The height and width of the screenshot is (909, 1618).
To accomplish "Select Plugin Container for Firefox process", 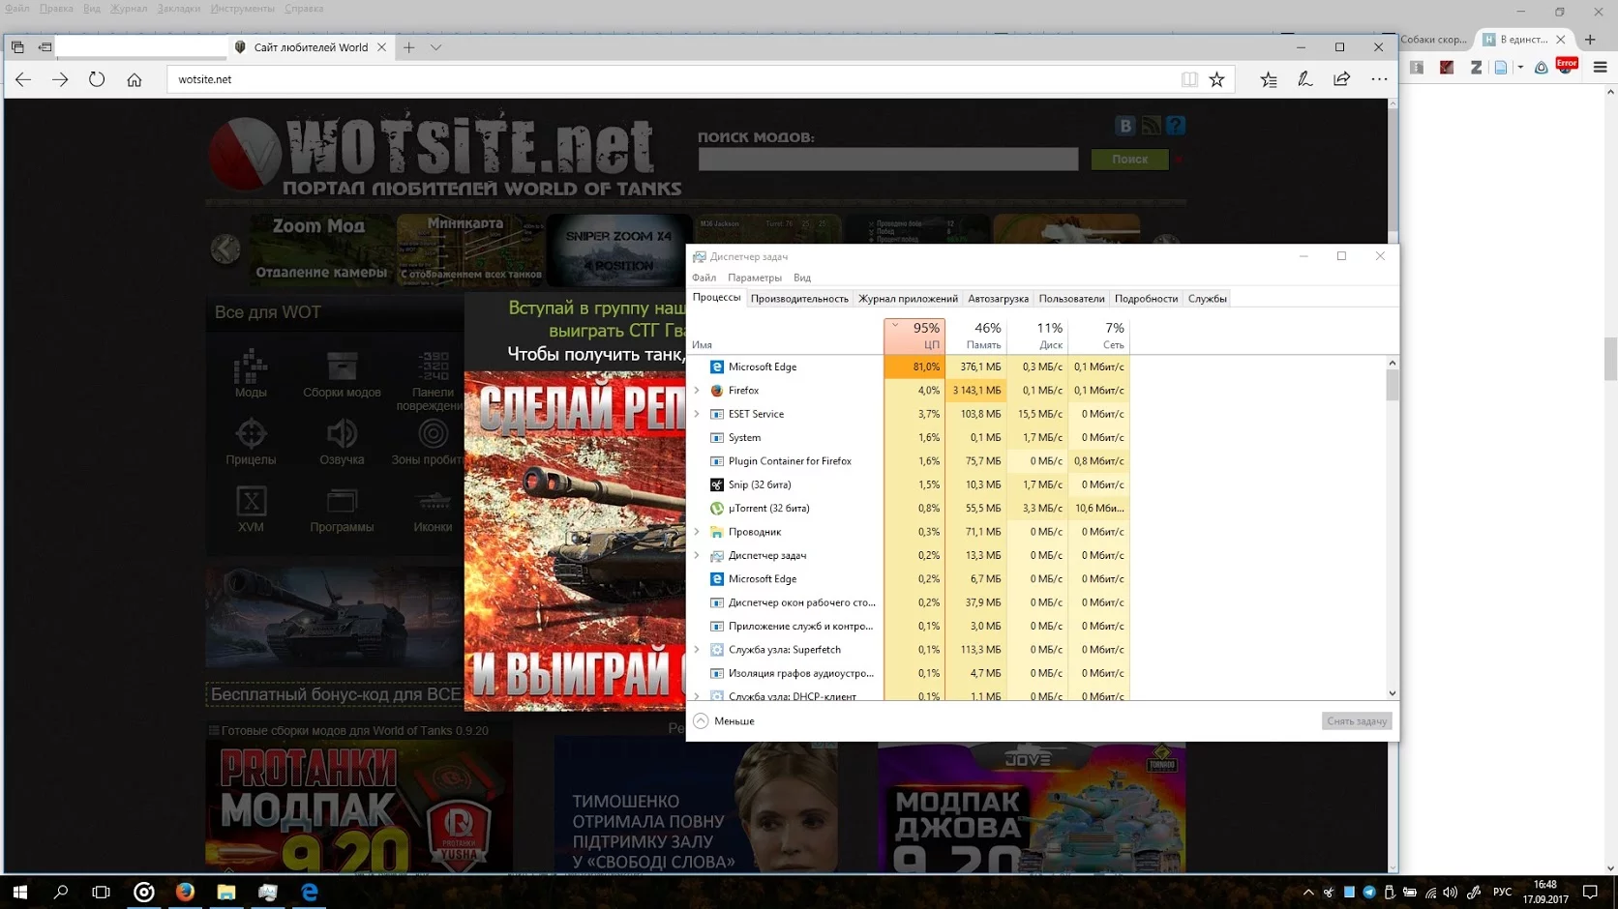I will point(908,461).
